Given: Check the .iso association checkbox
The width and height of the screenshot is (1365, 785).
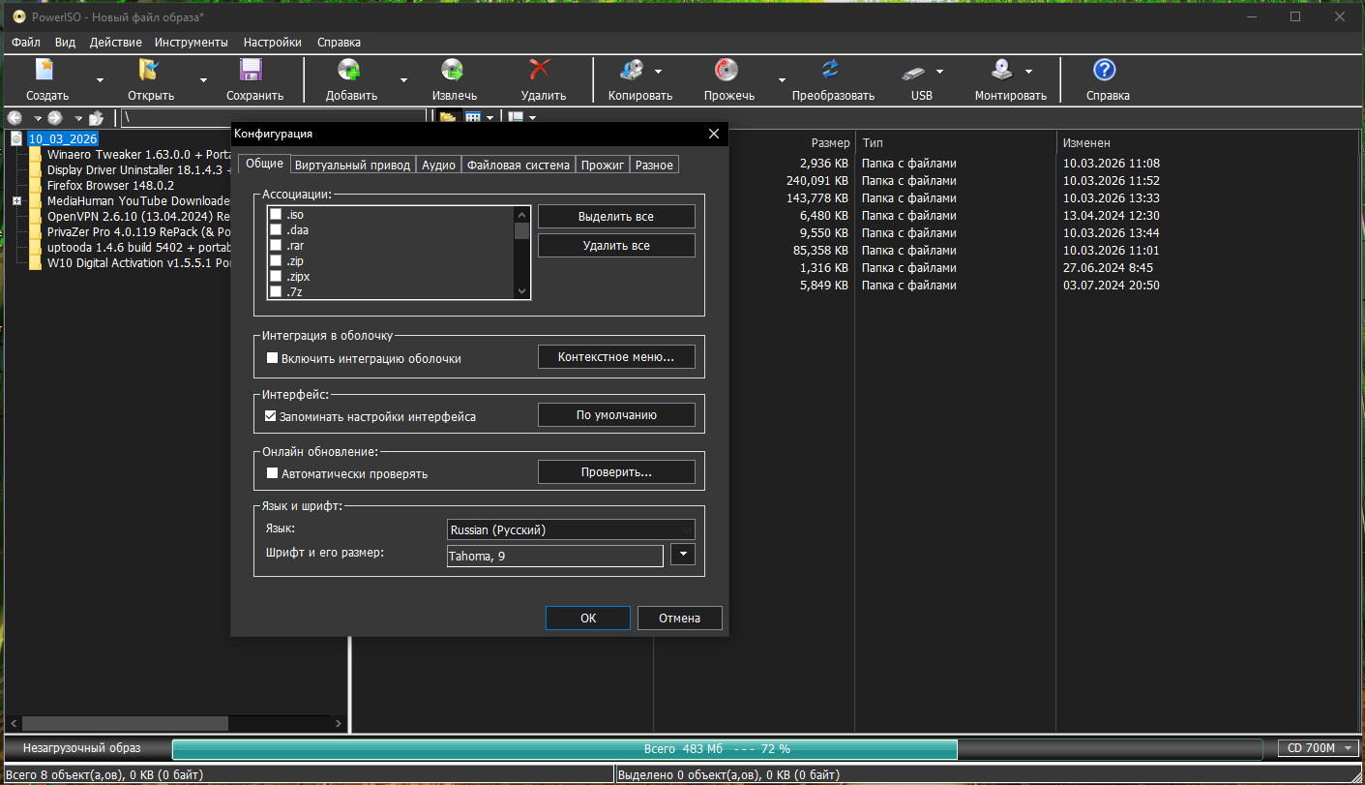Looking at the screenshot, I should [276, 215].
